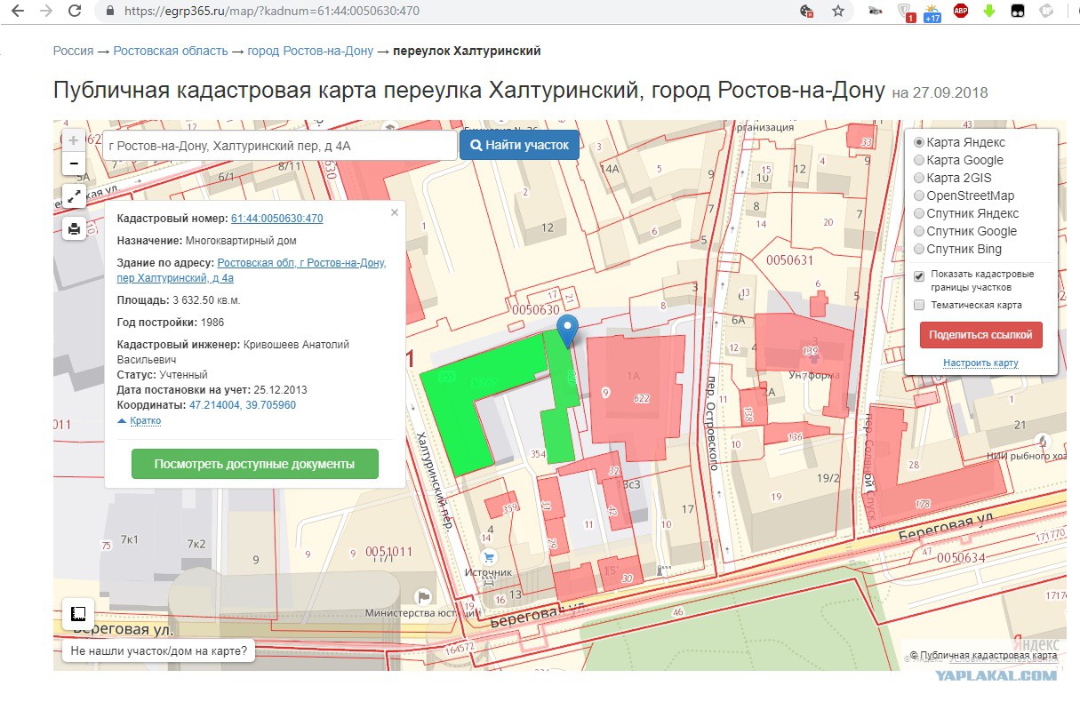Close the parcel info popup
This screenshot has height=702, width=1080.
395,212
